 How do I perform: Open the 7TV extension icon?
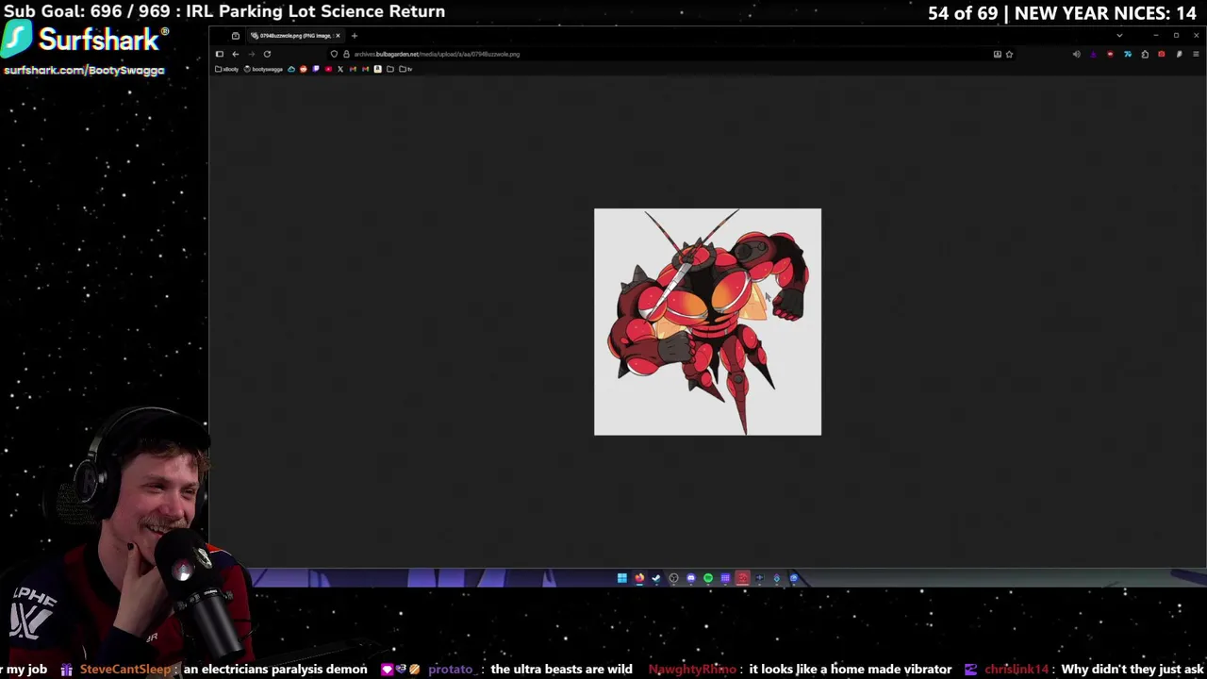[x=1128, y=55]
